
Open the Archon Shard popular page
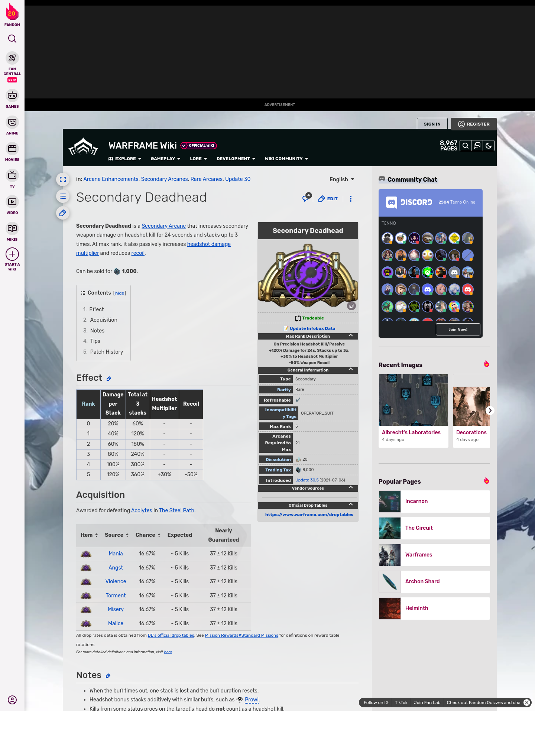coord(434,581)
